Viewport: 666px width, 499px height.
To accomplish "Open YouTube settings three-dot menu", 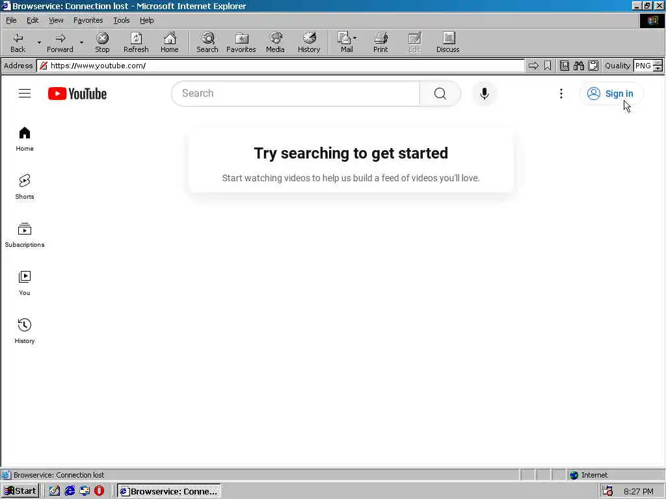I will tap(561, 94).
